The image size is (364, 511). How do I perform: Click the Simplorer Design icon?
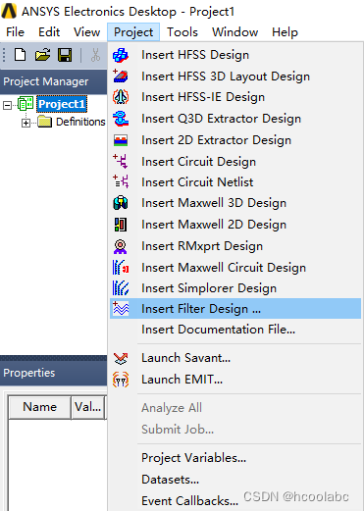[121, 288]
